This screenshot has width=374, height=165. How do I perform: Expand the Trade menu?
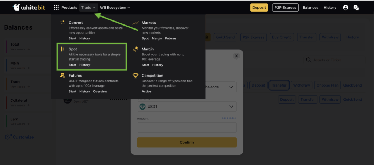88,8
